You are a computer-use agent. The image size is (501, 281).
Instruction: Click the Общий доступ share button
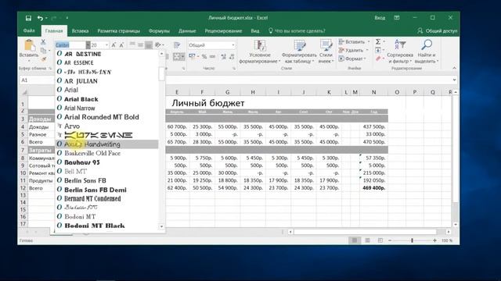pyautogui.click(x=437, y=31)
